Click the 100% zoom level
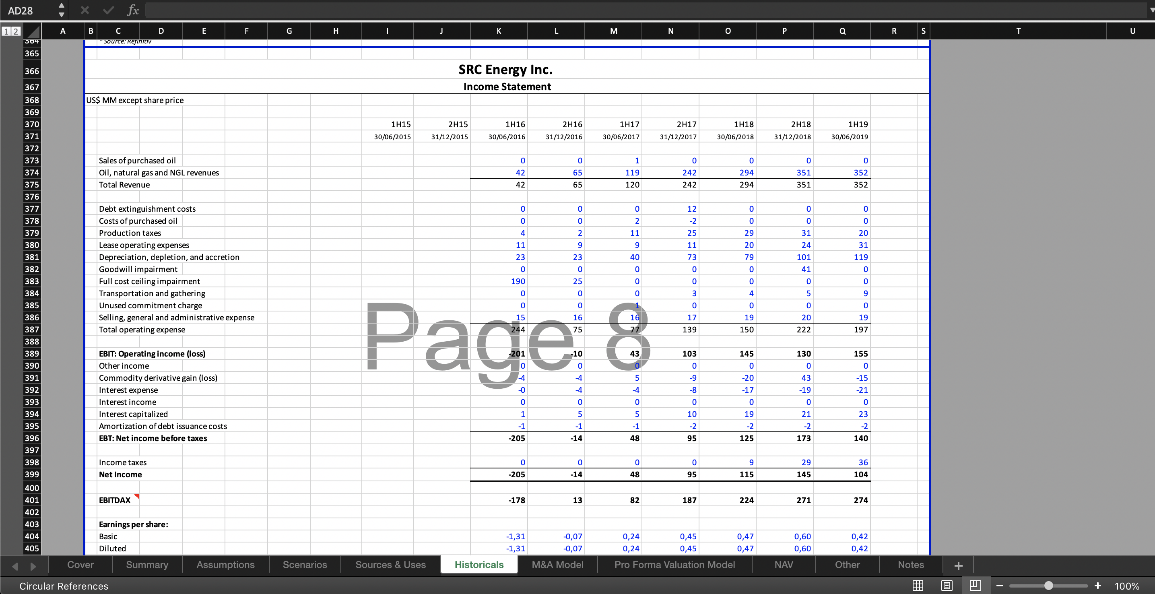 (1126, 586)
